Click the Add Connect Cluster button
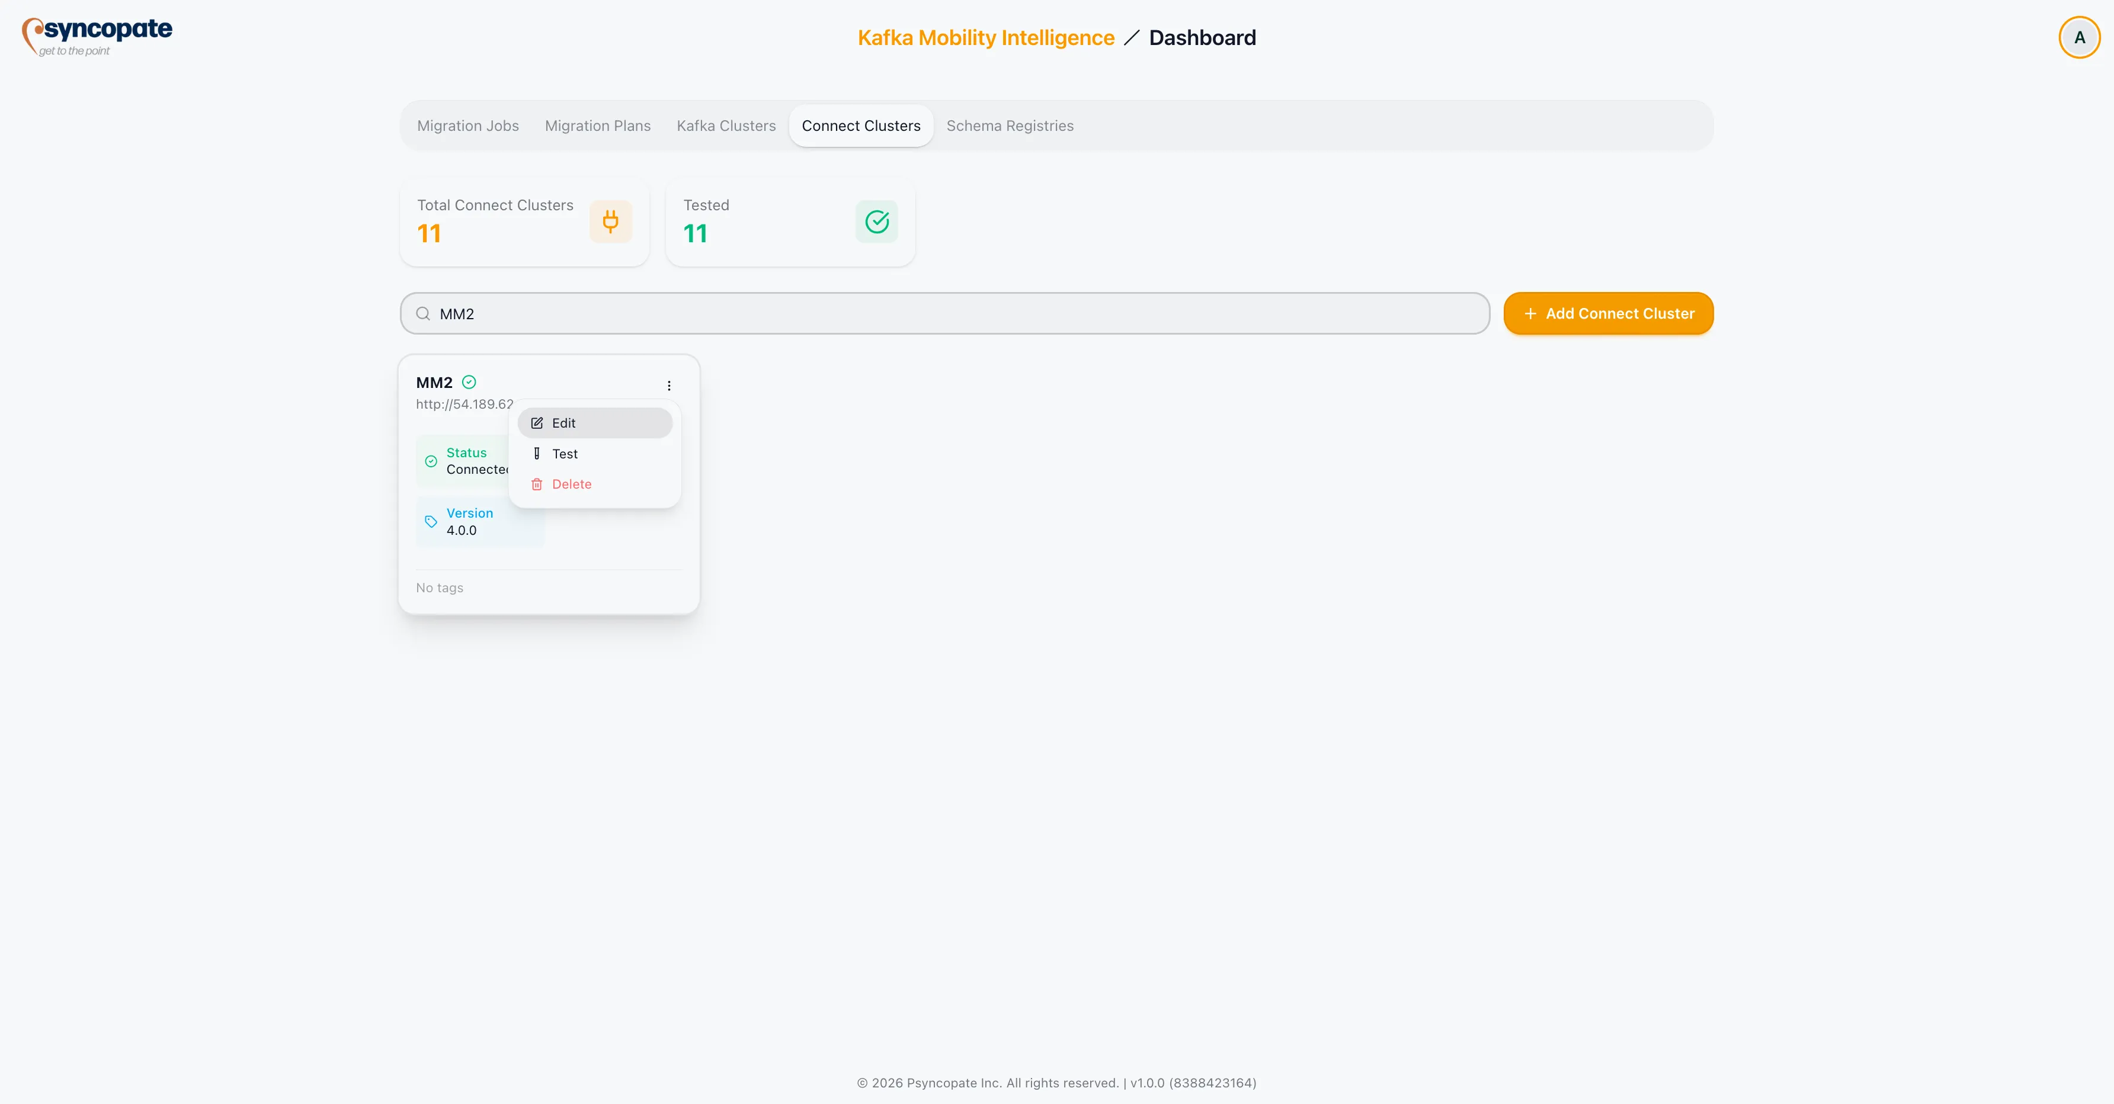This screenshot has height=1104, width=2114. pos(1607,313)
